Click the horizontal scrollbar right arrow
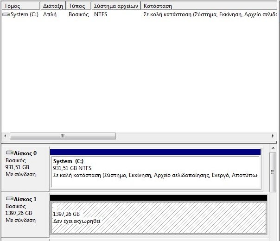 273,136
